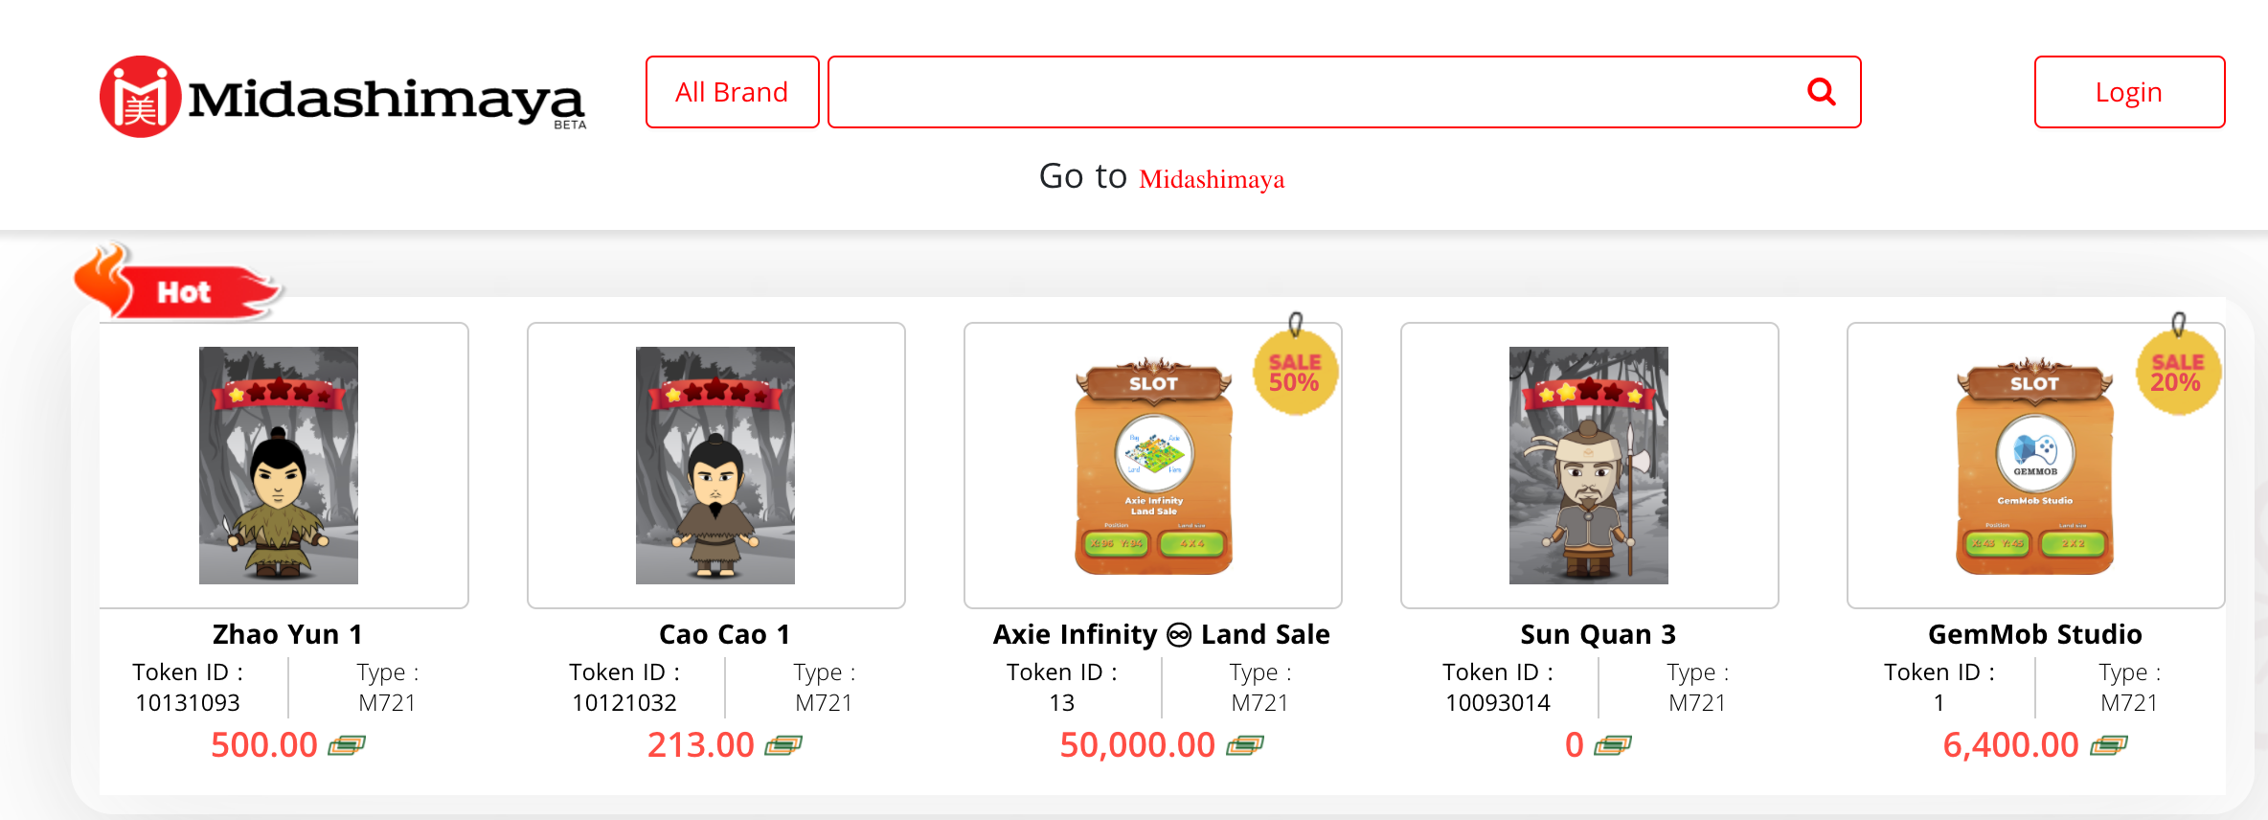This screenshot has height=820, width=2268.
Task: Click the Axie Infinity Land Sale title
Action: pos(1162,634)
